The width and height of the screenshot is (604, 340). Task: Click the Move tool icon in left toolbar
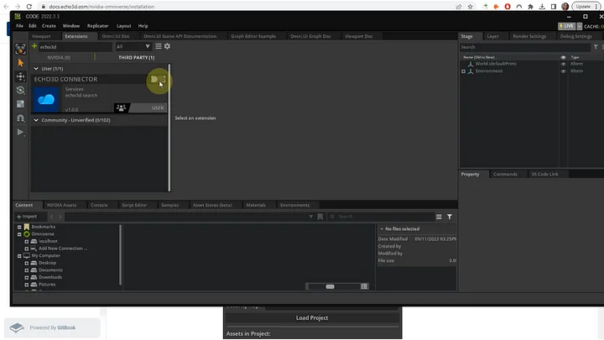point(21,76)
